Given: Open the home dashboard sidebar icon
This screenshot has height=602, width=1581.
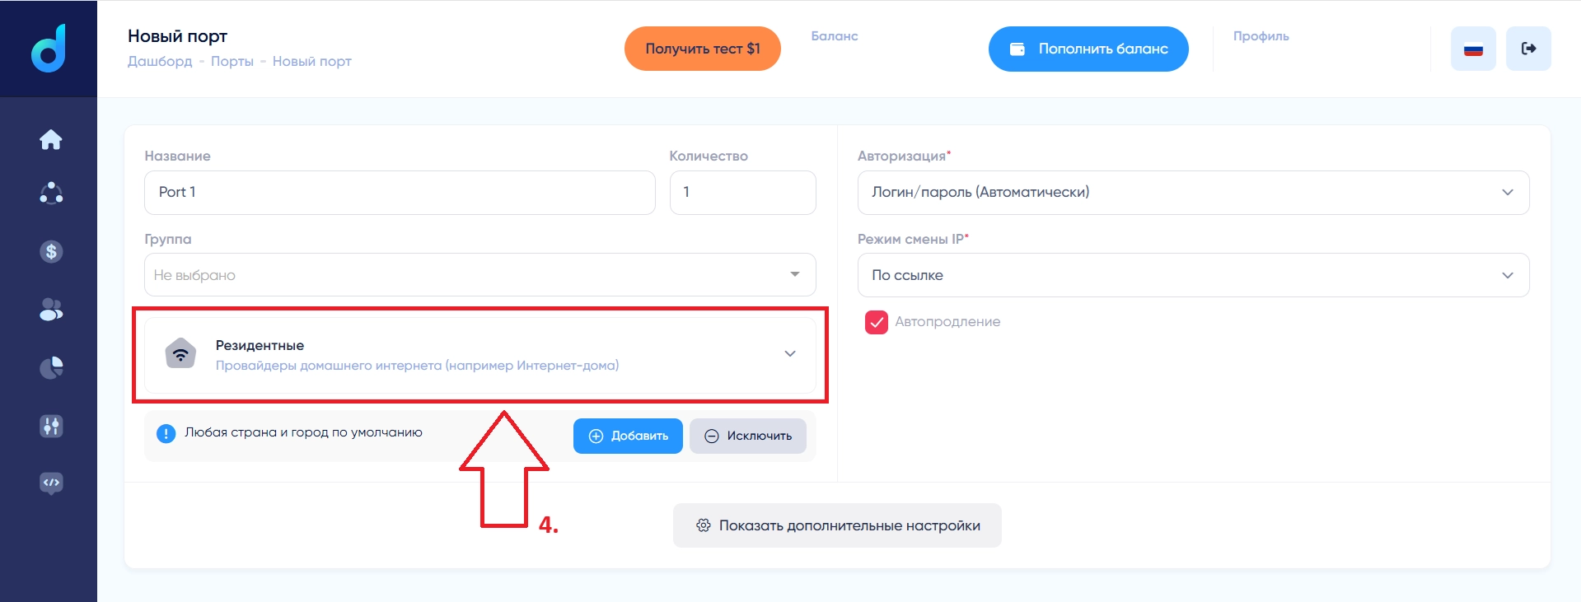Looking at the screenshot, I should coord(51,140).
